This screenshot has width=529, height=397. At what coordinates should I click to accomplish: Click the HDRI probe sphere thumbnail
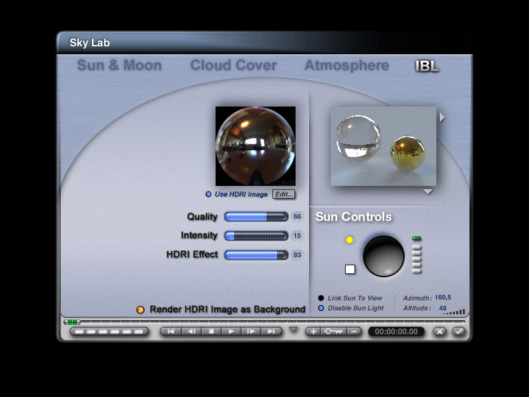[x=255, y=146]
